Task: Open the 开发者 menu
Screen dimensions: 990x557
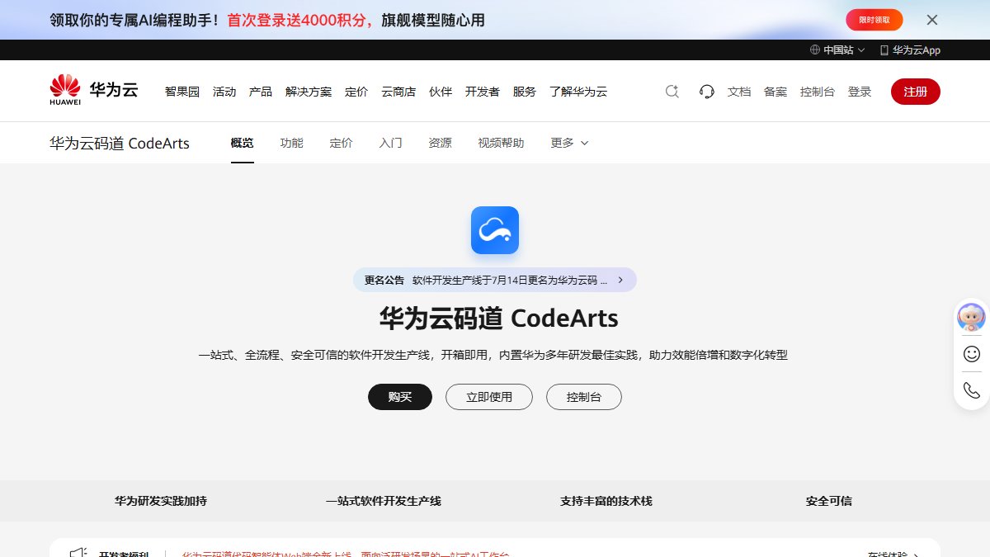Action: click(x=483, y=92)
